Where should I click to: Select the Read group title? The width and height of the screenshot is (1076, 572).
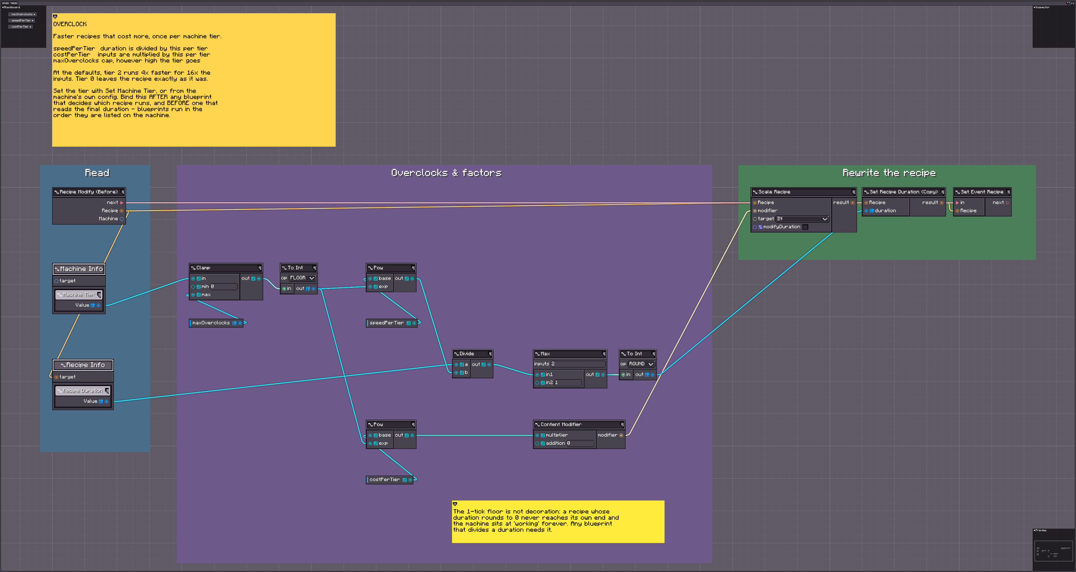(x=97, y=173)
